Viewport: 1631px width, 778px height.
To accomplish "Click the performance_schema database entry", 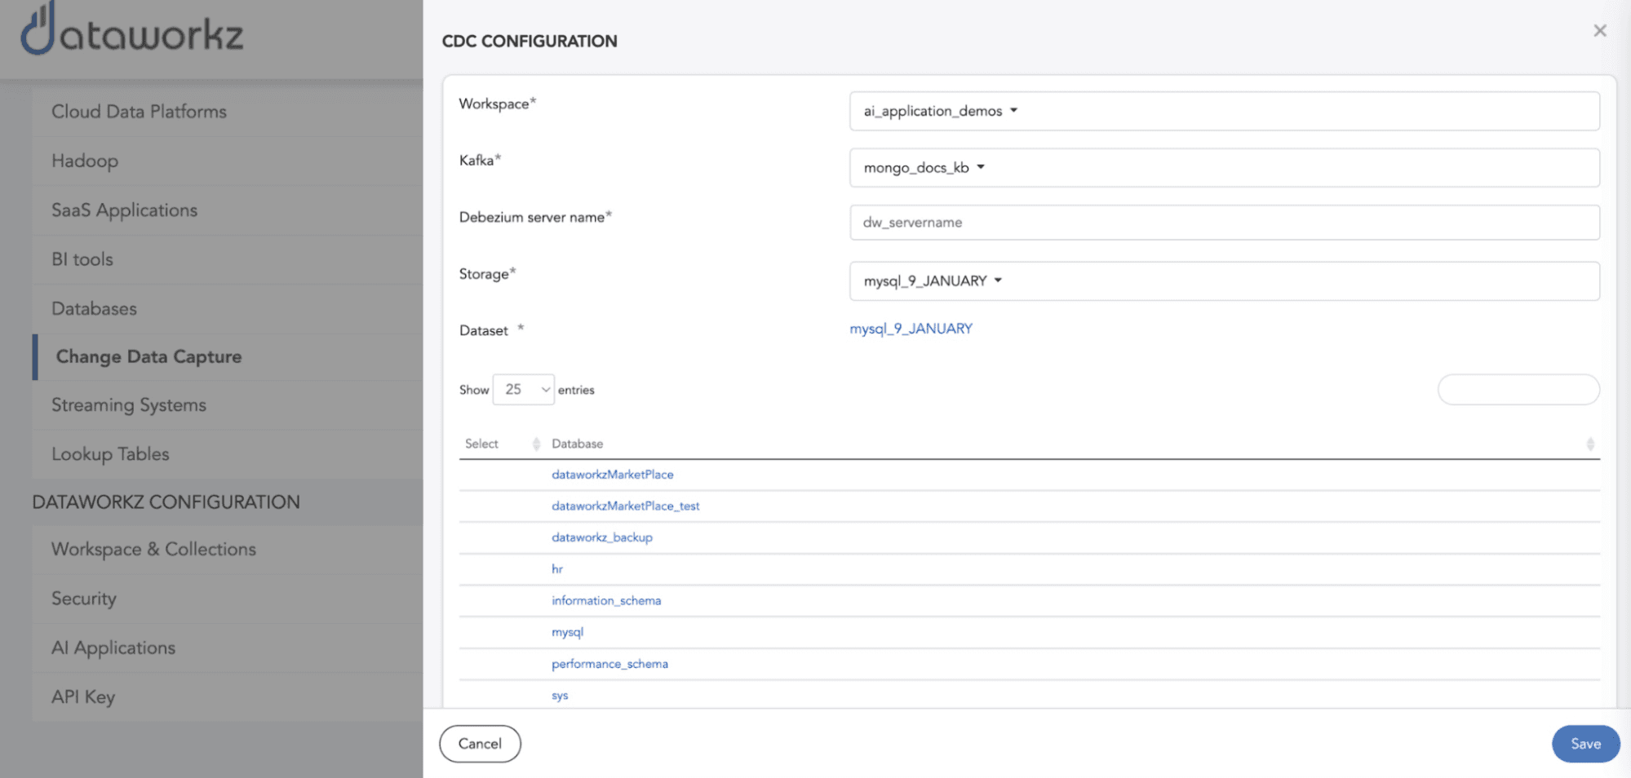I will (609, 664).
